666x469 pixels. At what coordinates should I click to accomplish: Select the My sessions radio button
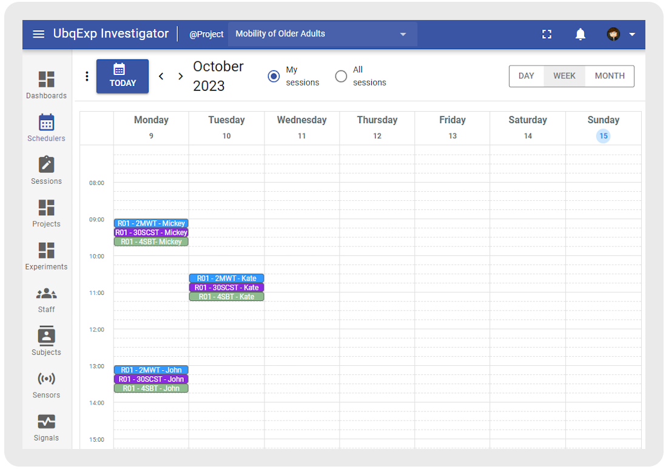coord(274,76)
